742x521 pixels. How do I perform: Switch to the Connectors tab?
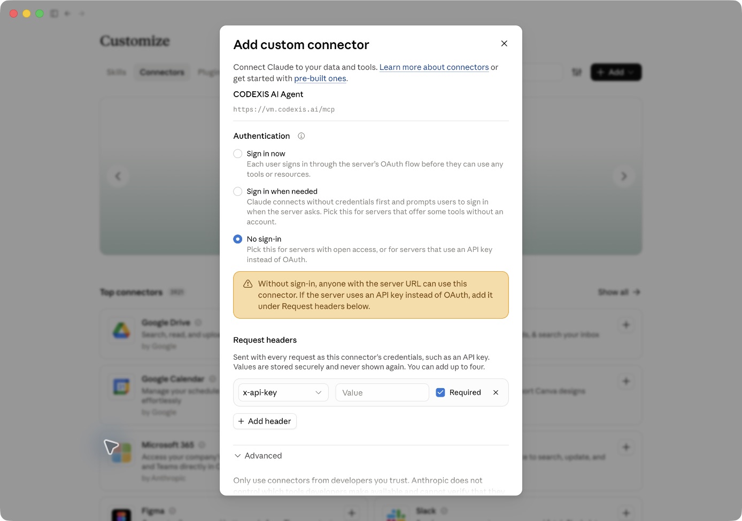click(162, 72)
